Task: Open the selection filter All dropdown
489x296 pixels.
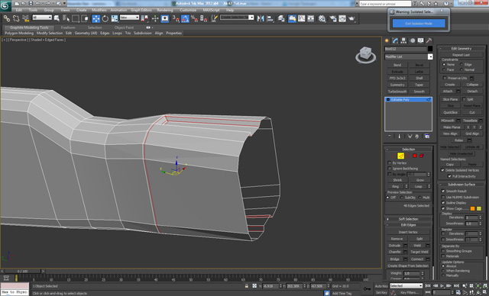Action: (42, 18)
